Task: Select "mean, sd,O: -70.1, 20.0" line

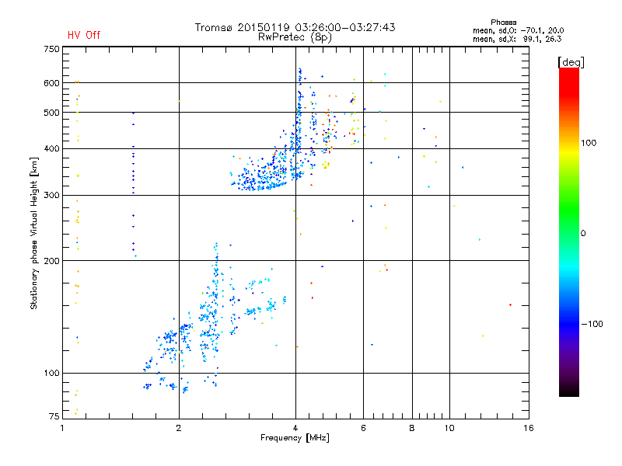Action: coord(518,30)
